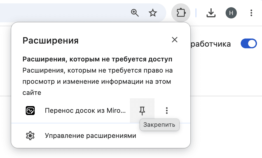The image size is (262, 158).
Task: Click the zoom magnifier icon in address bar
Action: pyautogui.click(x=135, y=13)
